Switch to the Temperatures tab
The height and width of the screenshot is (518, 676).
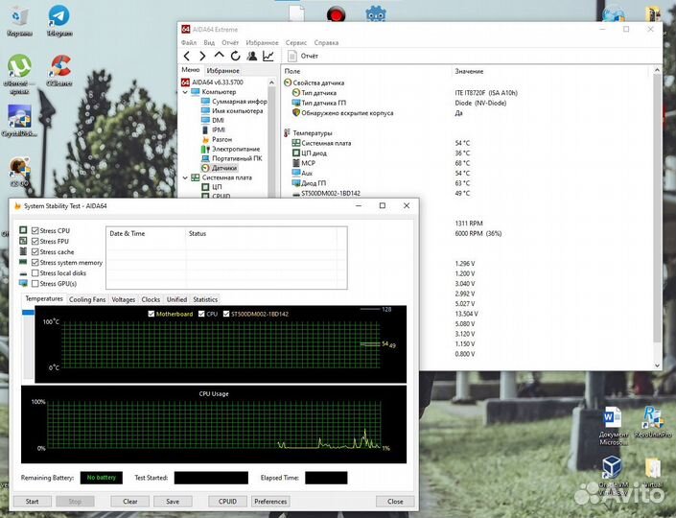(x=44, y=298)
